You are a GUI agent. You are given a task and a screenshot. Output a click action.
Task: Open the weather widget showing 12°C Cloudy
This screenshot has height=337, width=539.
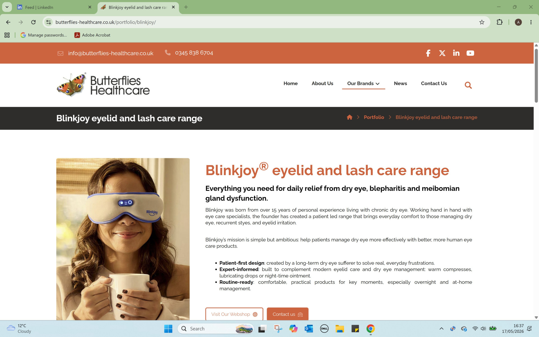point(19,329)
